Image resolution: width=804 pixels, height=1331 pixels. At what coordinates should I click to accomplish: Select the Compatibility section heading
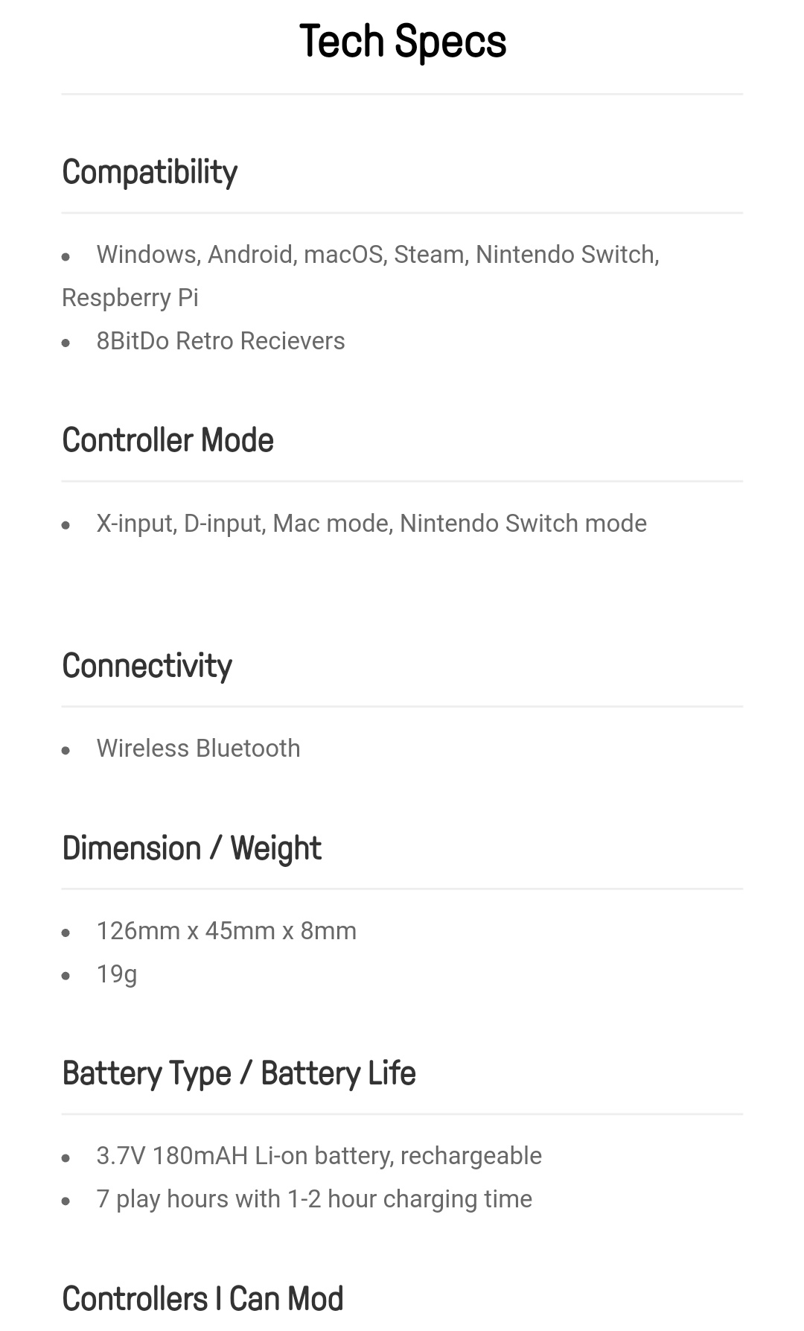pos(150,172)
